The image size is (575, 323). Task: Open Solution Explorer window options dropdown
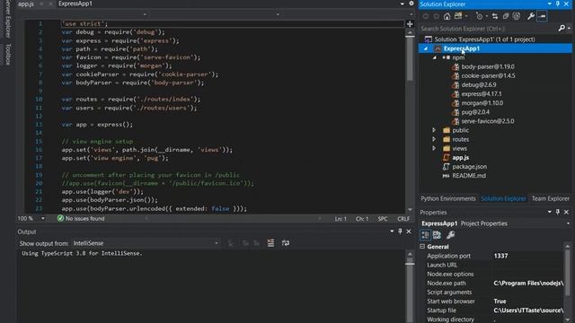click(x=549, y=4)
